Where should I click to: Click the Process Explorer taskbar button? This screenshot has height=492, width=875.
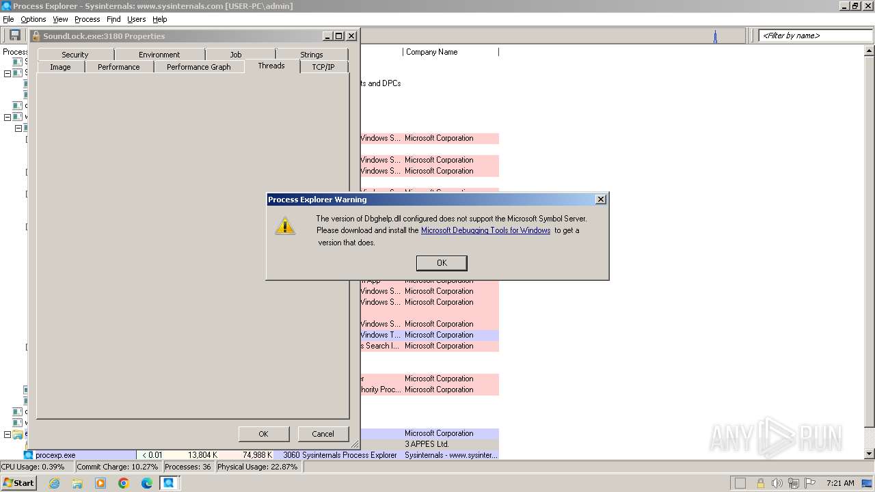point(169,483)
